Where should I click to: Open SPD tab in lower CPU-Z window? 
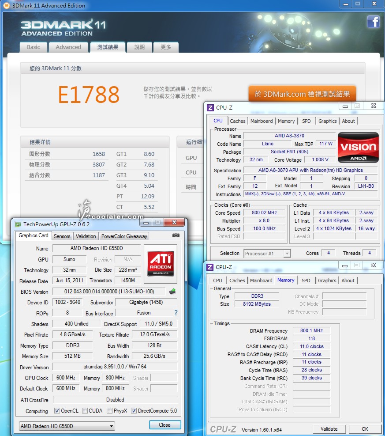306,281
